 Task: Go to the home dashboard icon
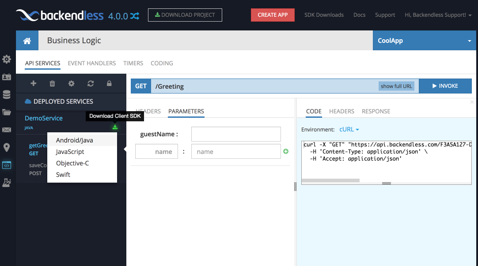click(27, 41)
